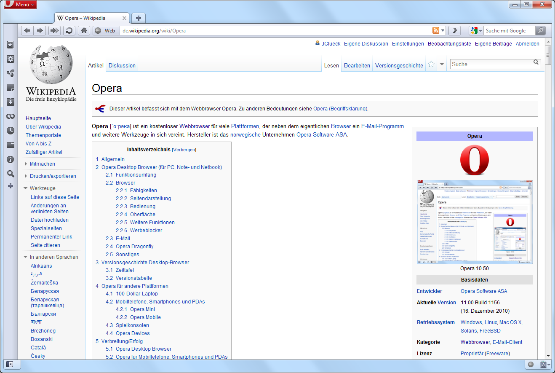
Task: Click the vertical scrollbar thumb
Action: (x=548, y=55)
